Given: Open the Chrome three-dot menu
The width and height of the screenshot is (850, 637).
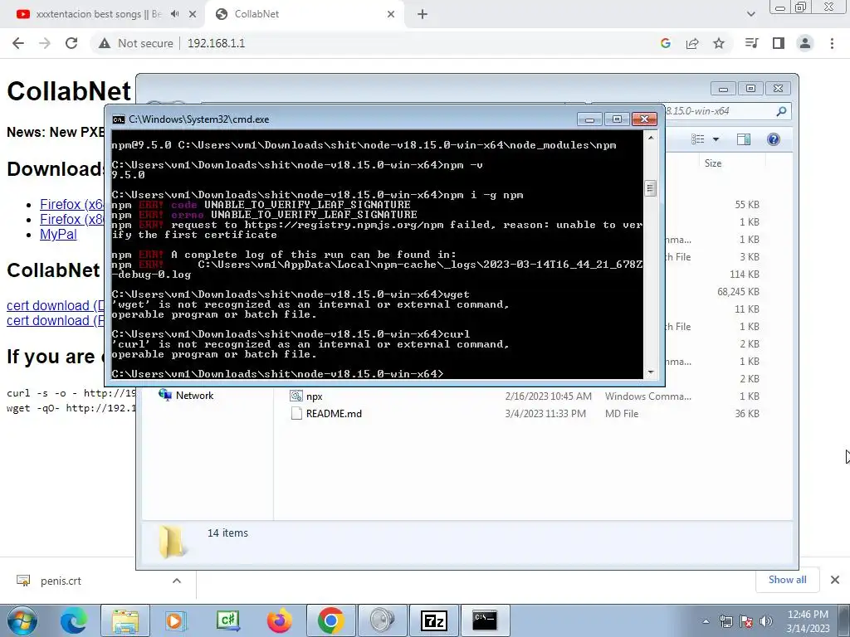Looking at the screenshot, I should (x=832, y=43).
